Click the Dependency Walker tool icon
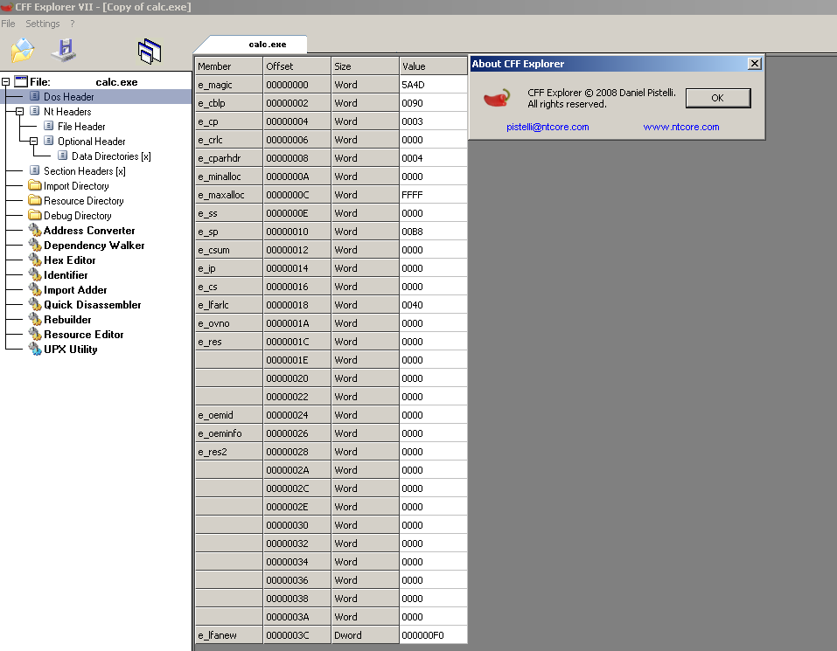Screen dimensions: 837x651 tap(35, 246)
